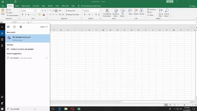This screenshot has height=111, width=197.
Task: Open Conditional Formatting menu
Action: click(107, 13)
